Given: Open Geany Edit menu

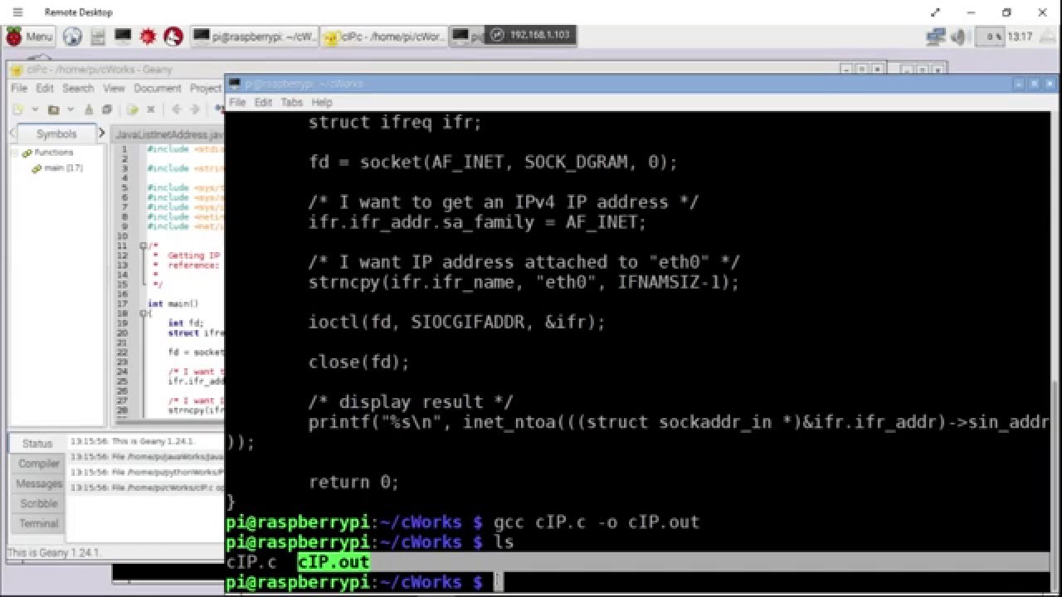Looking at the screenshot, I should pos(45,88).
